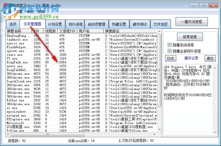
Task: Select the DingTalkHel... process row
Action: (x=81, y=70)
